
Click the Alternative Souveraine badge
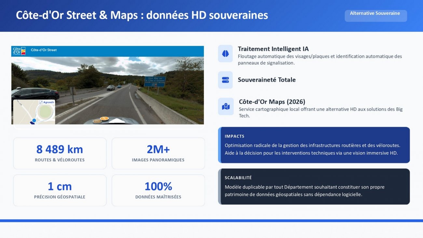(375, 16)
